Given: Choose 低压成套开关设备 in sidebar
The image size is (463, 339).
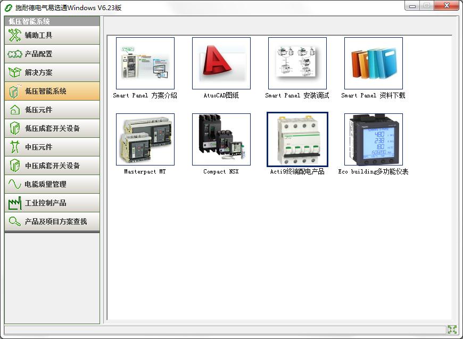Looking at the screenshot, I should 52,128.
